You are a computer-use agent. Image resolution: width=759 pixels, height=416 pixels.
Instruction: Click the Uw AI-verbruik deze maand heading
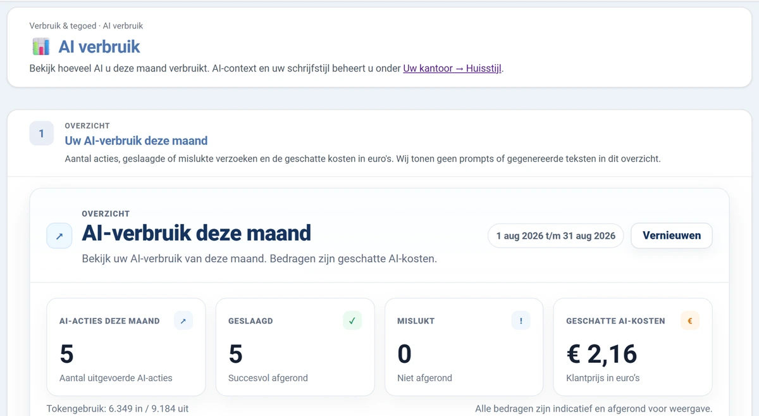pos(136,141)
